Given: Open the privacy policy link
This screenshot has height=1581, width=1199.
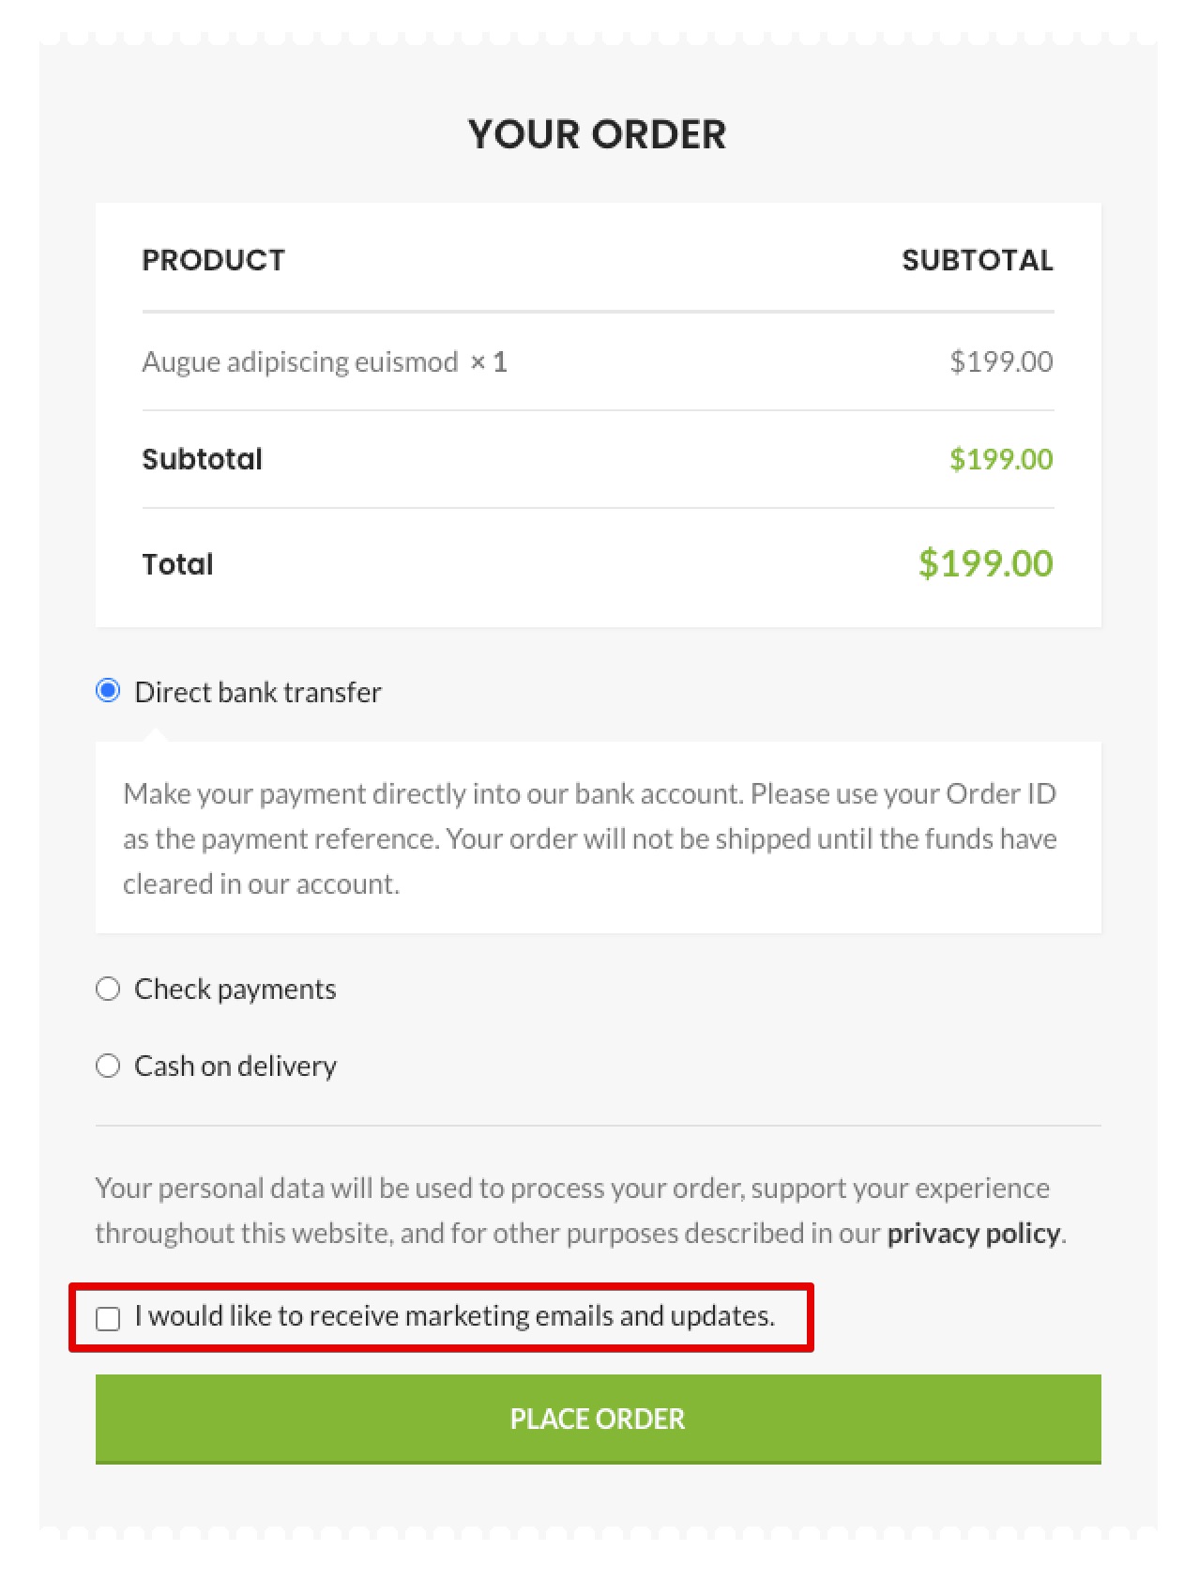Looking at the screenshot, I should pyautogui.click(x=973, y=1233).
